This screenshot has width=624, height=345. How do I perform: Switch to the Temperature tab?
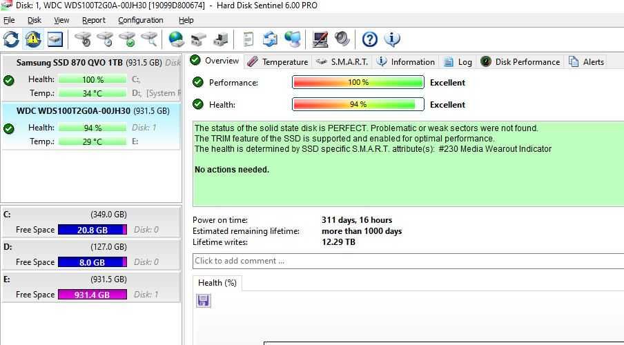(x=277, y=62)
